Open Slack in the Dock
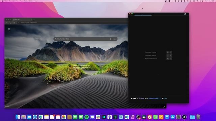The image size is (216, 121). coord(98,117)
